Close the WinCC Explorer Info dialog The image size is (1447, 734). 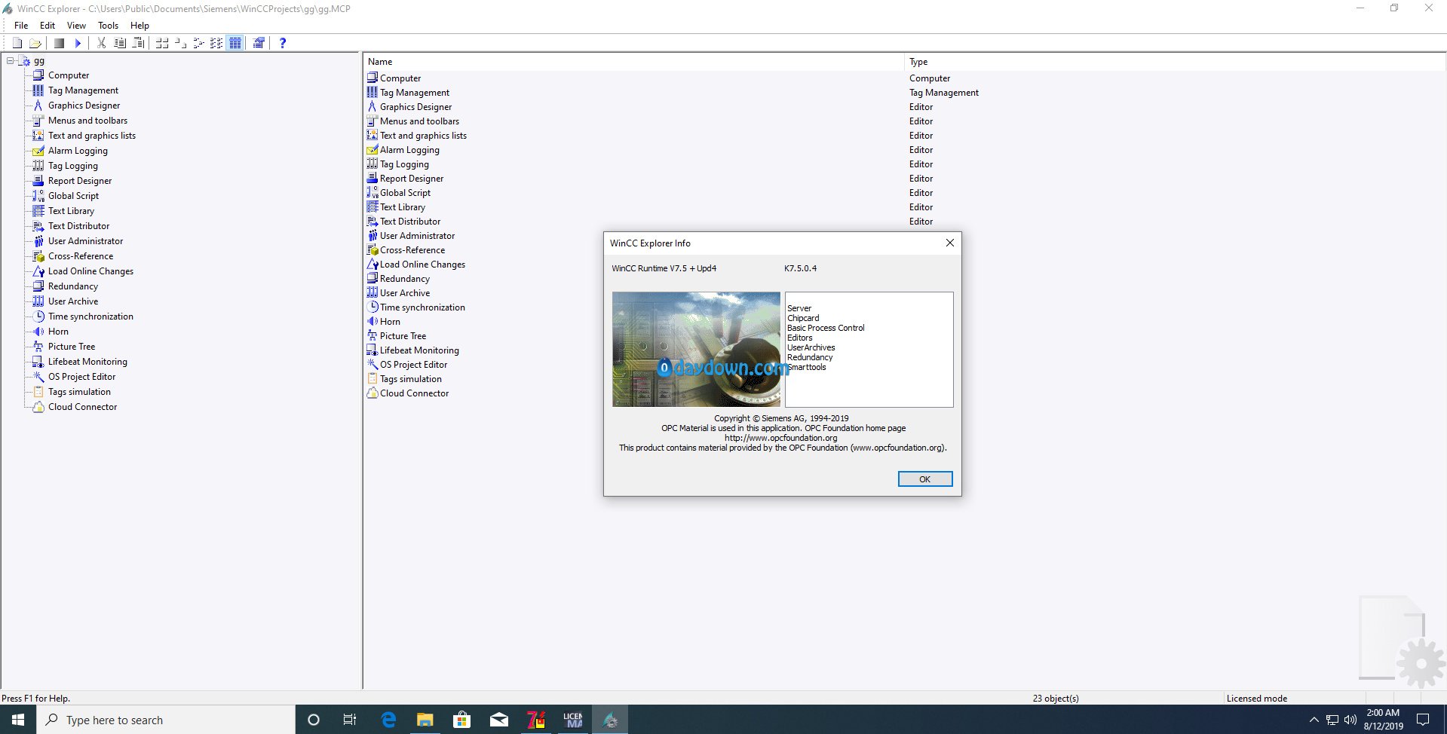click(950, 243)
